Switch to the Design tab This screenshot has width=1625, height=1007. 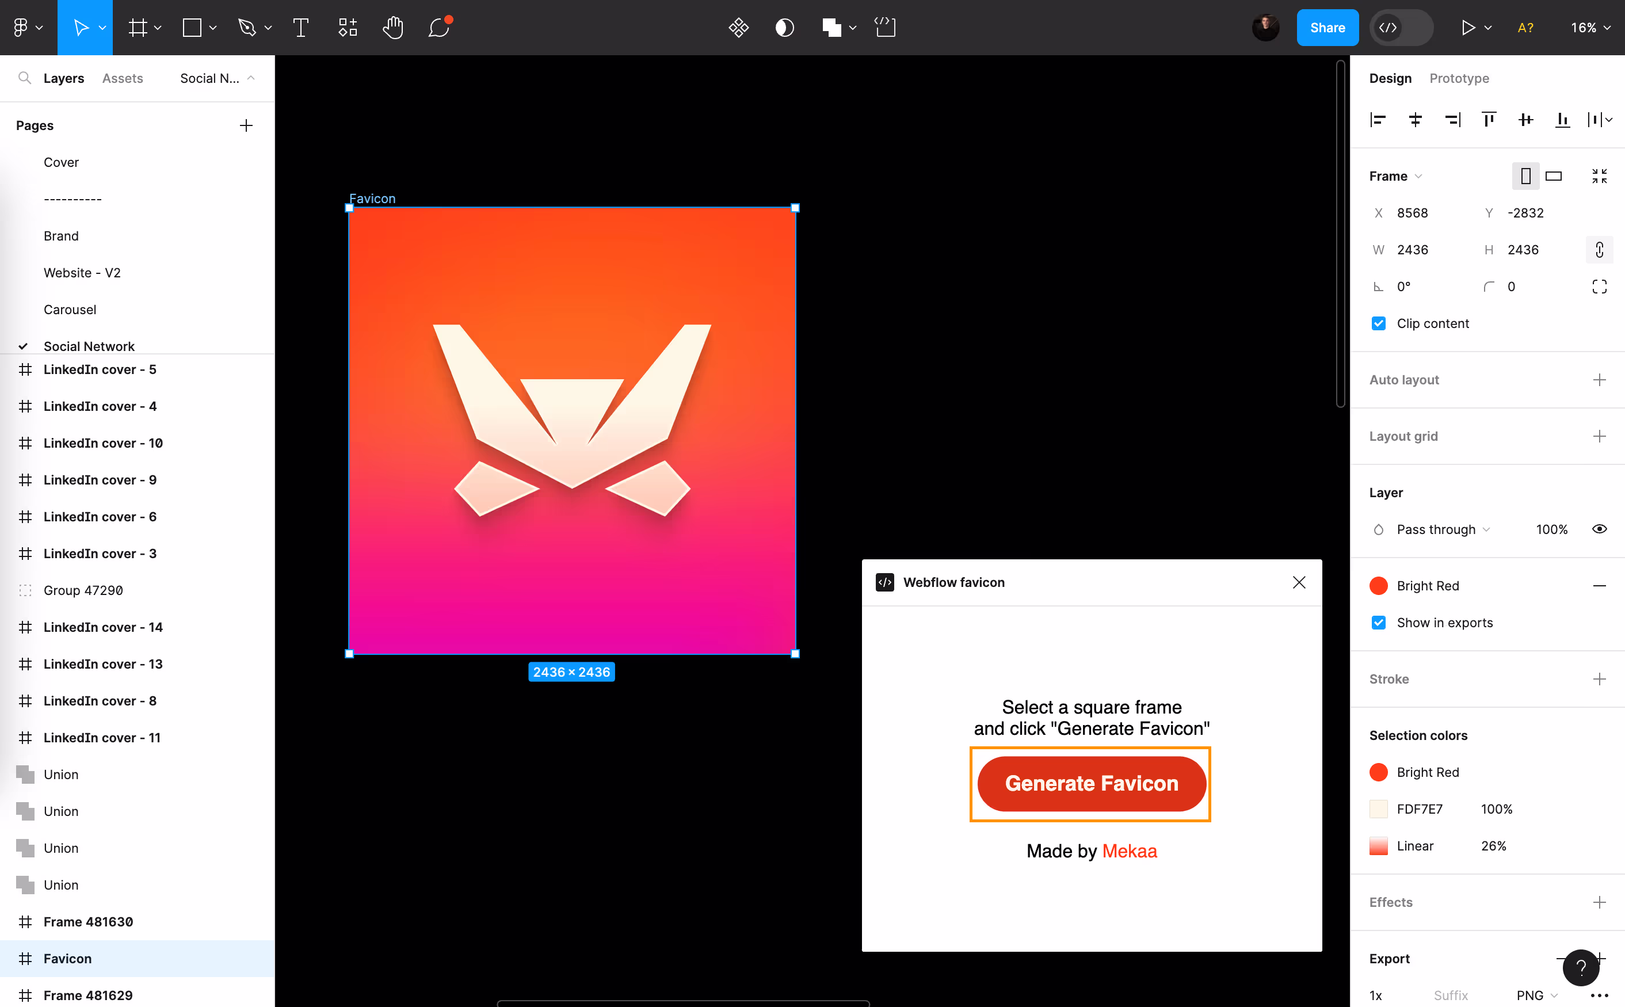1390,78
